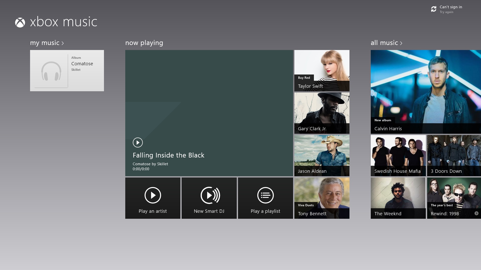
Task: Open the all music section header
Action: [387, 43]
